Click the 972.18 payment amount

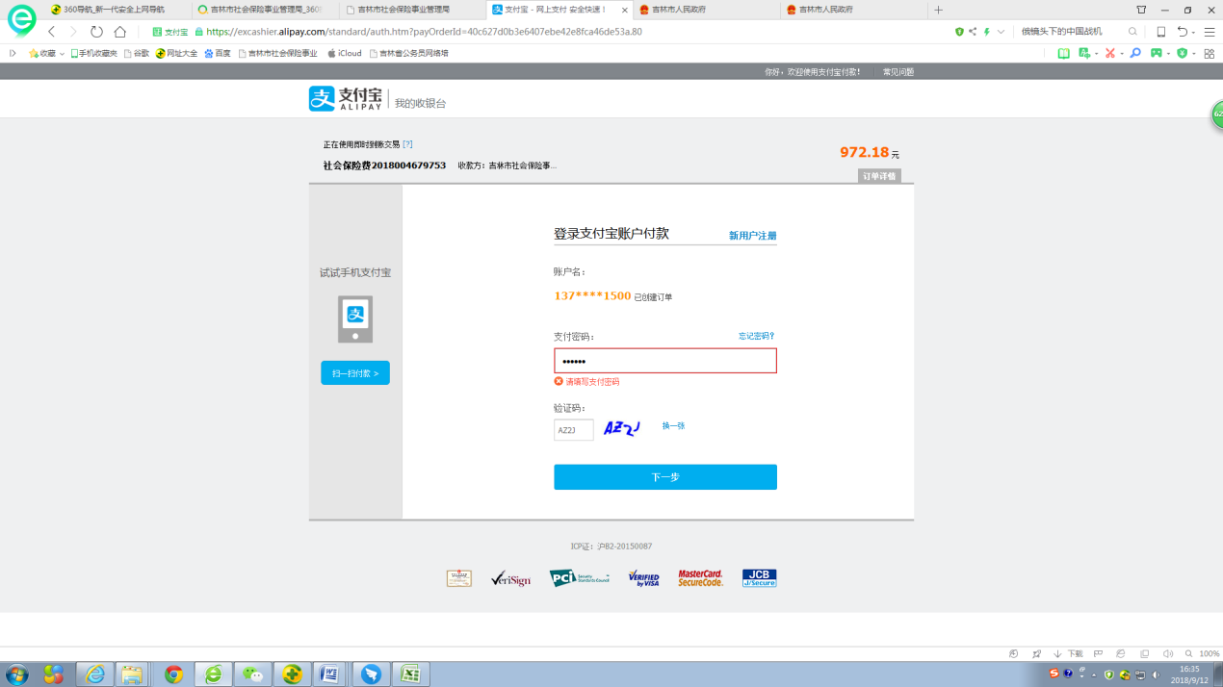point(865,152)
